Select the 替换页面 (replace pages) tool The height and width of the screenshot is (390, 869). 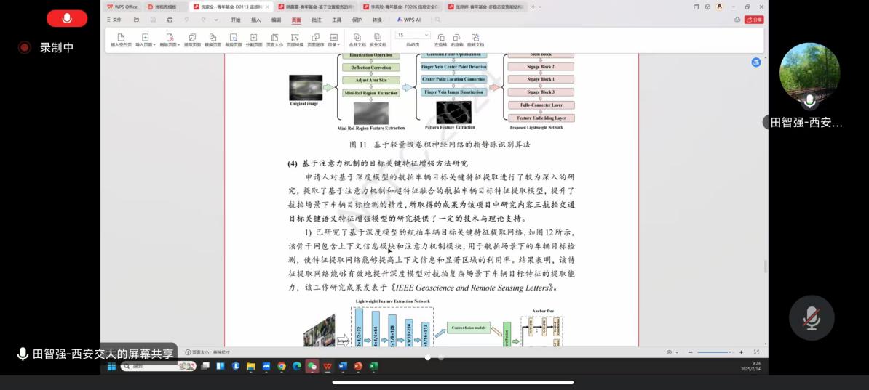click(x=213, y=39)
